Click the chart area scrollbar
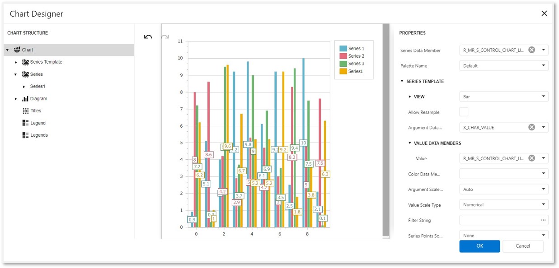This screenshot has width=559, height=268. [385, 135]
